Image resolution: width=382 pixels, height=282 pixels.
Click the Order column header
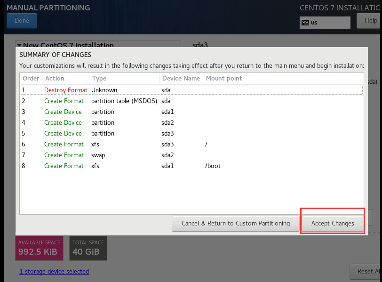(x=31, y=79)
